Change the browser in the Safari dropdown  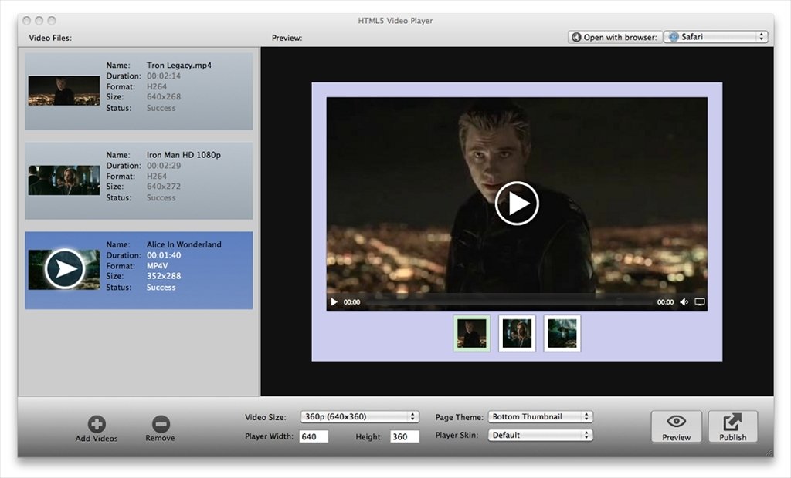(x=715, y=36)
